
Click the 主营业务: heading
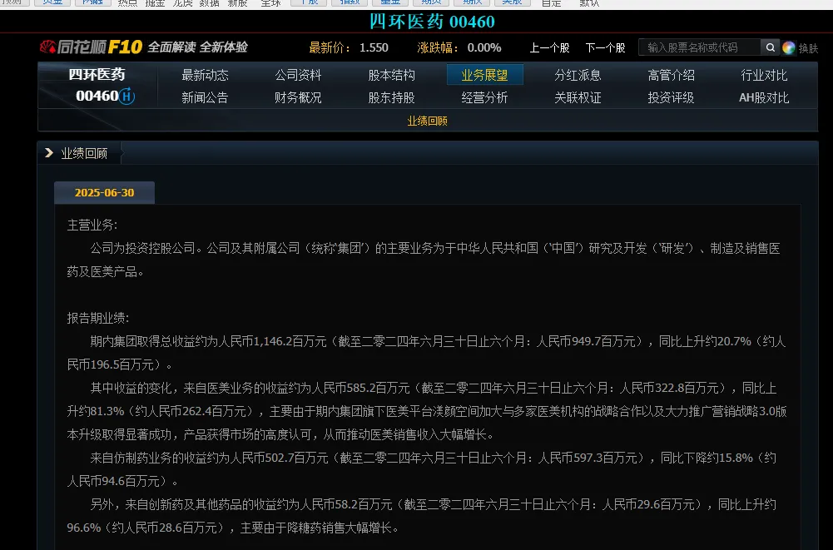92,225
